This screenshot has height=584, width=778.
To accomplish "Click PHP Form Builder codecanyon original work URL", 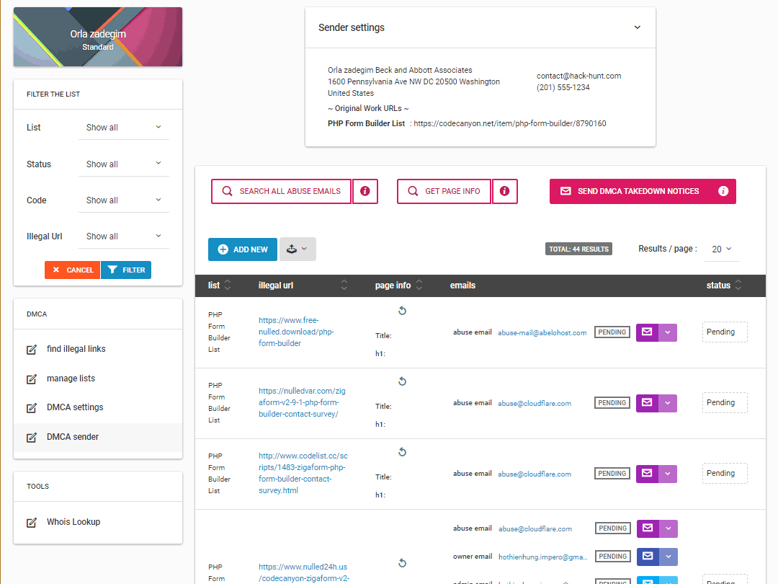I will pyautogui.click(x=510, y=124).
